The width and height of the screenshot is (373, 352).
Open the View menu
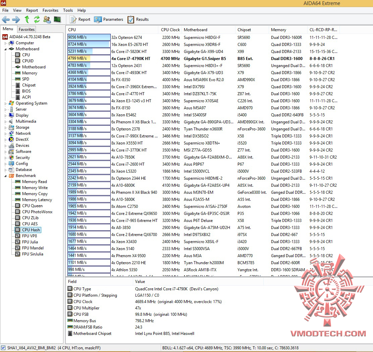click(x=17, y=10)
